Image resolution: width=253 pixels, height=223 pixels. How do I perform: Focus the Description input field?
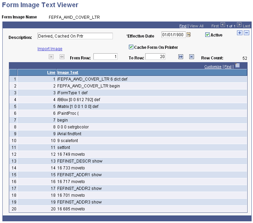pyautogui.click(x=75, y=36)
